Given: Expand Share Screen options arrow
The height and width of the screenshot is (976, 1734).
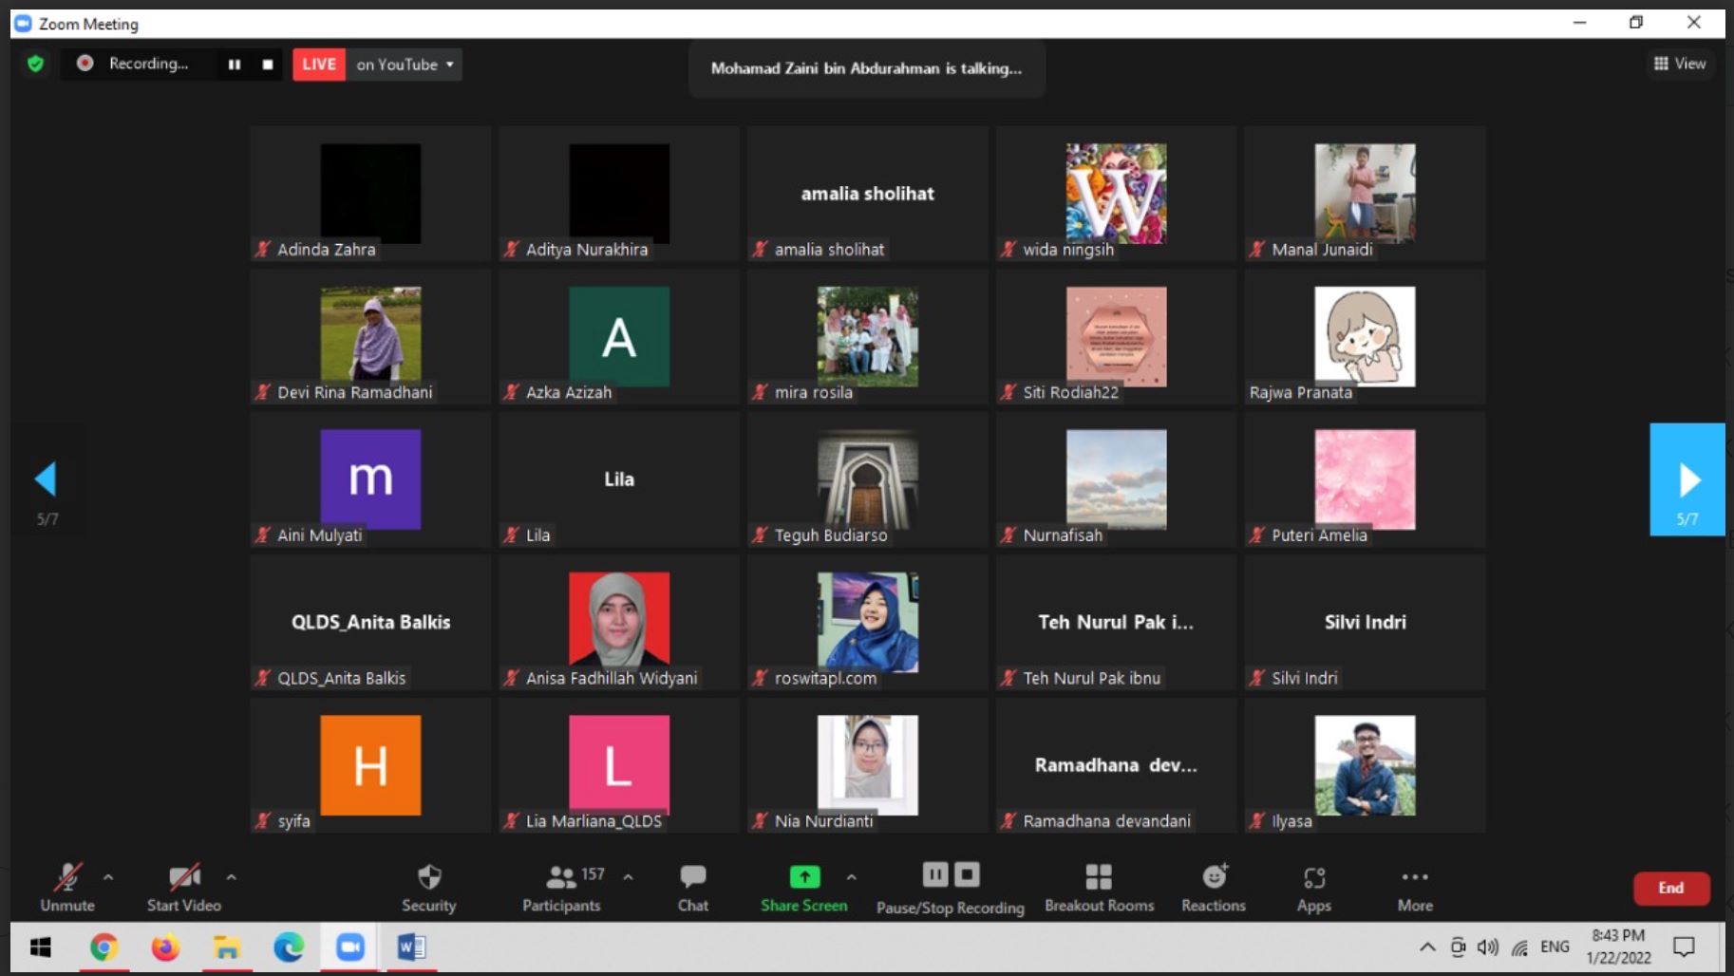Looking at the screenshot, I should (851, 877).
